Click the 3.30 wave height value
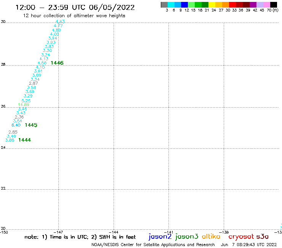 [x=48, y=50]
